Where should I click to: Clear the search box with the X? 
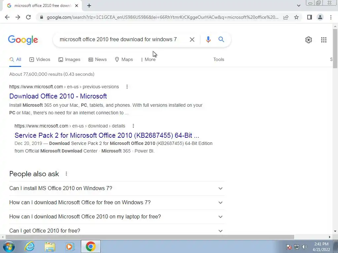pos(192,40)
